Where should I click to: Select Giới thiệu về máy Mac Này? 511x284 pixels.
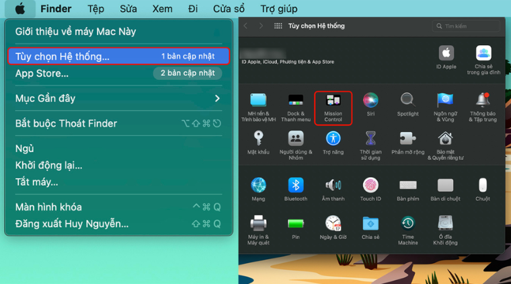point(118,32)
